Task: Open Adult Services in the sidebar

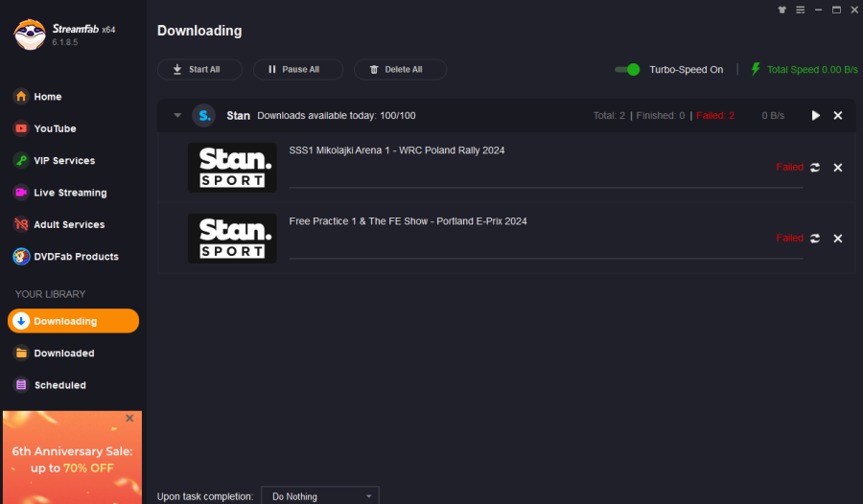Action: (x=58, y=224)
